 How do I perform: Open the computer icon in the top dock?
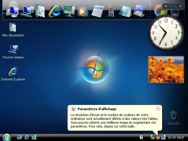click(13, 12)
